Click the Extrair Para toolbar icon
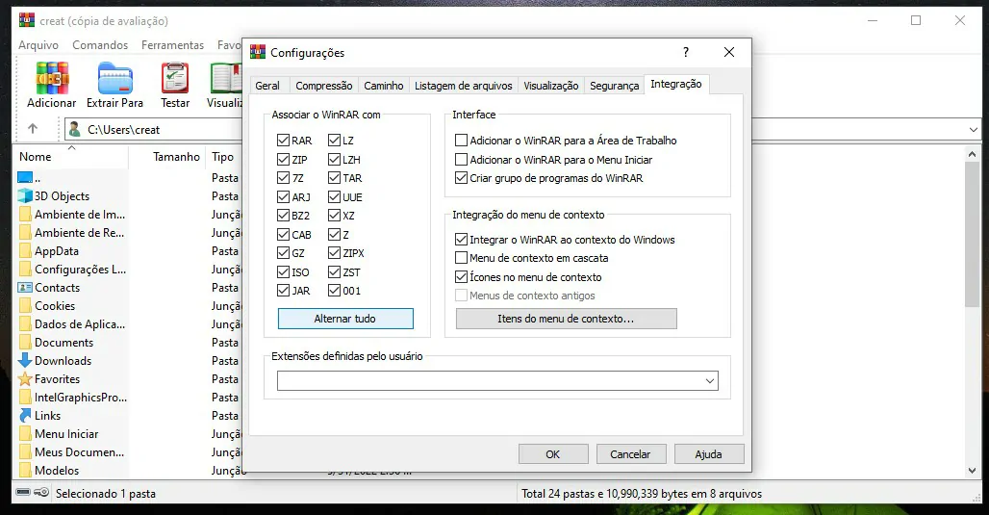 point(114,78)
